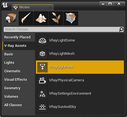Select the VRayLightRect entry
The width and height of the screenshot is (127, 117).
(x=80, y=67)
